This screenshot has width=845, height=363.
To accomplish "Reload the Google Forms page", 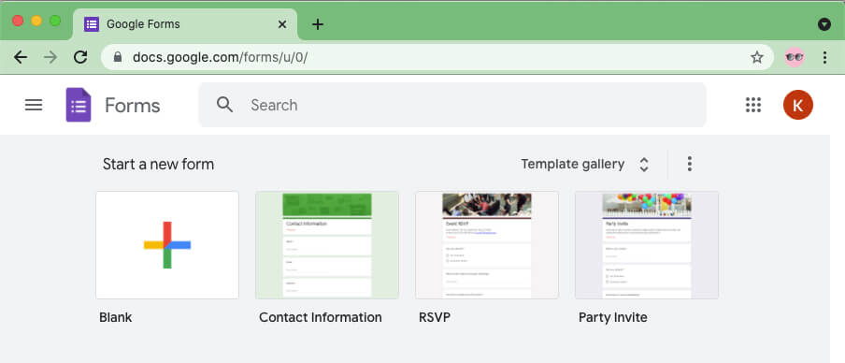I will point(80,57).
